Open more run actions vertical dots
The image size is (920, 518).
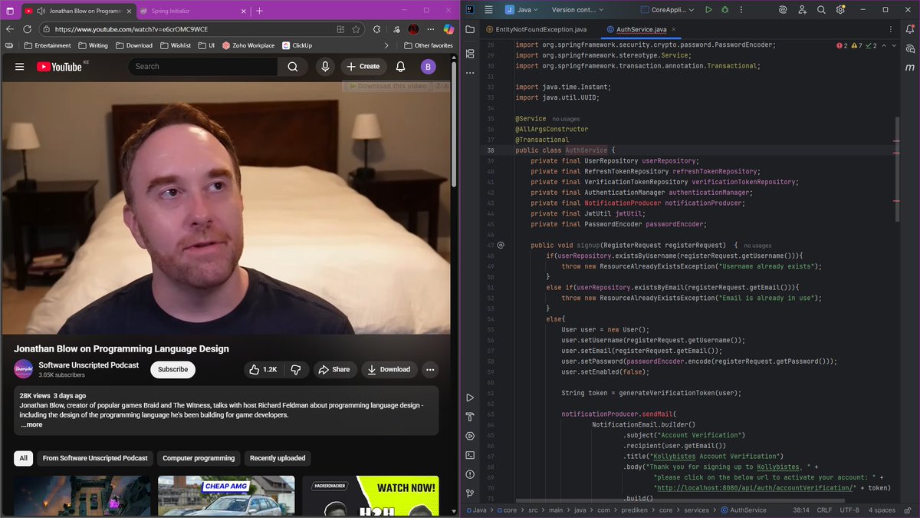point(741,10)
